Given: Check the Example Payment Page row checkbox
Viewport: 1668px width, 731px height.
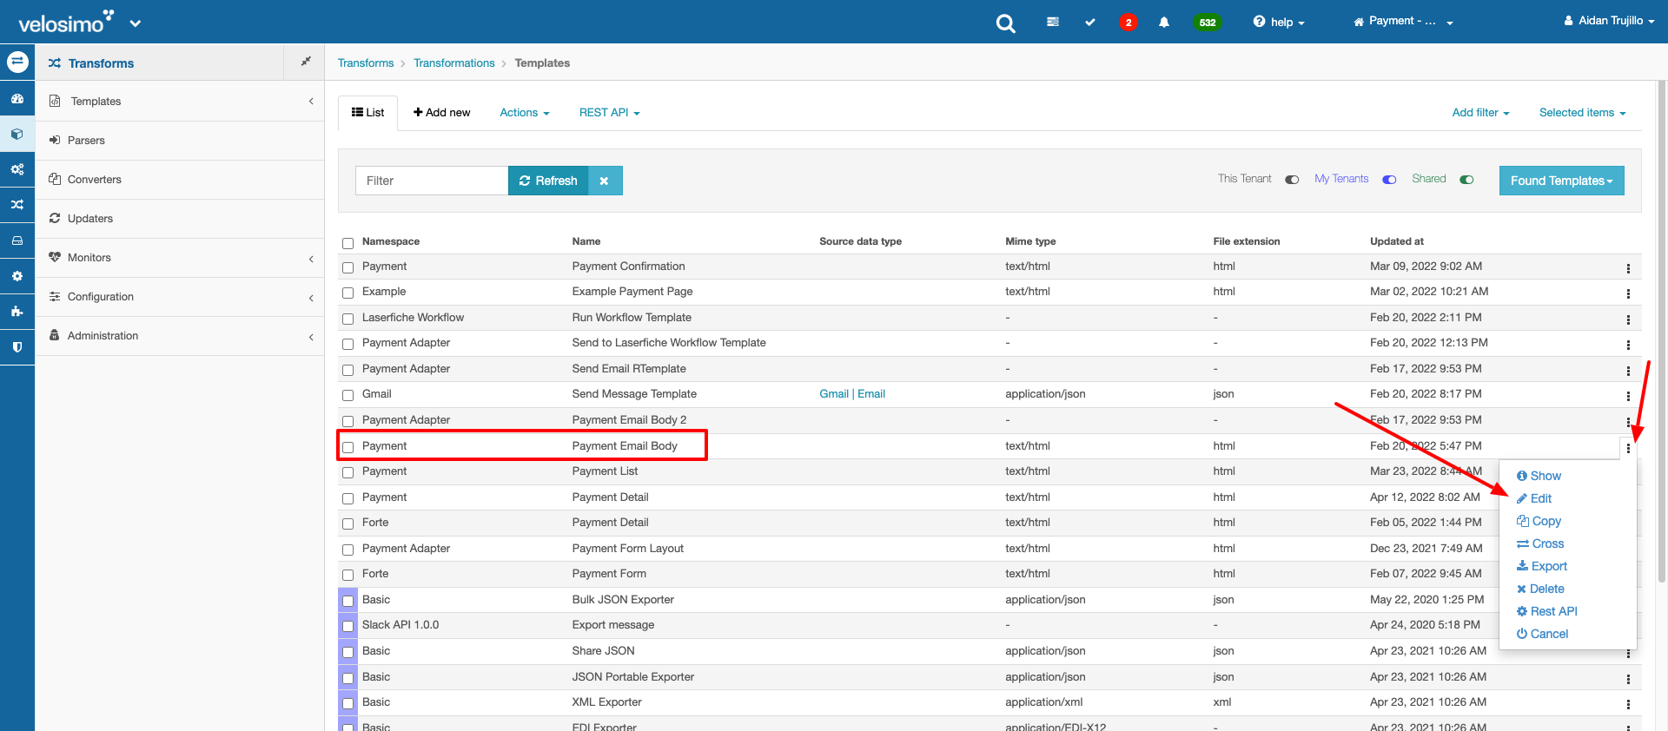Looking at the screenshot, I should (x=347, y=293).
